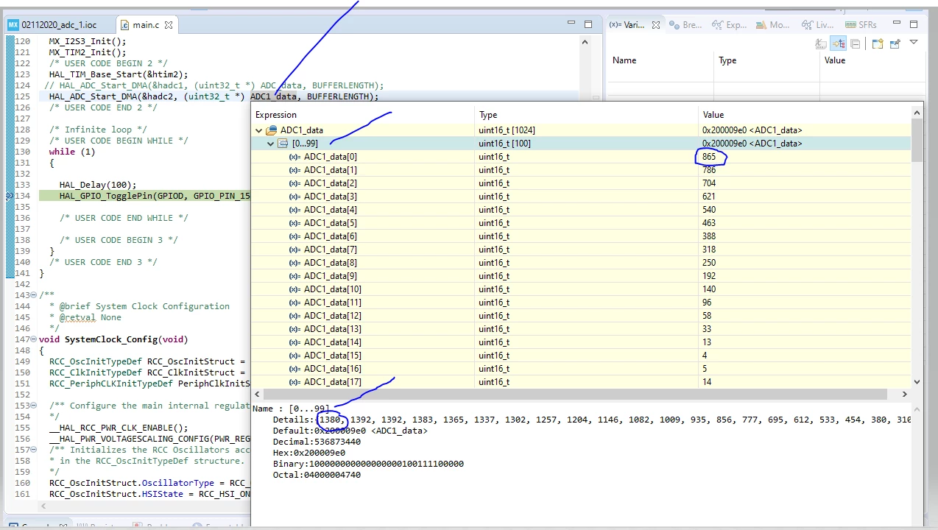This screenshot has height=530, width=938.
Task: Collapse the [0...99] array group
Action: (272, 144)
